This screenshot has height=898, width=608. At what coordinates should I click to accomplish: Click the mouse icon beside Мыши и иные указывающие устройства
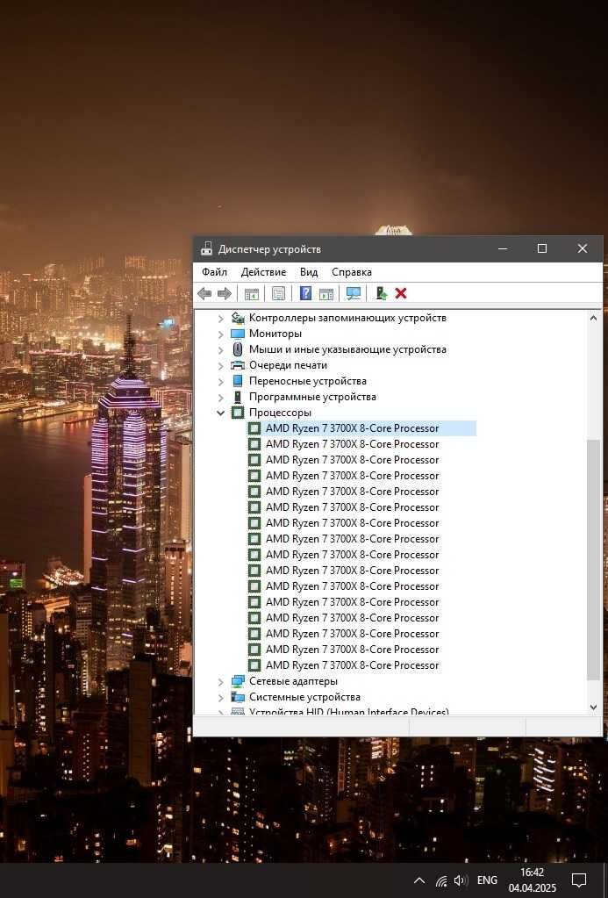pyautogui.click(x=238, y=349)
